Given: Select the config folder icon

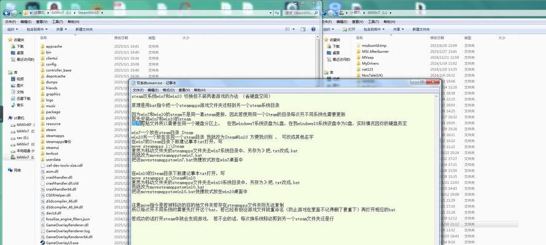Looking at the screenshot, I should (42, 64).
